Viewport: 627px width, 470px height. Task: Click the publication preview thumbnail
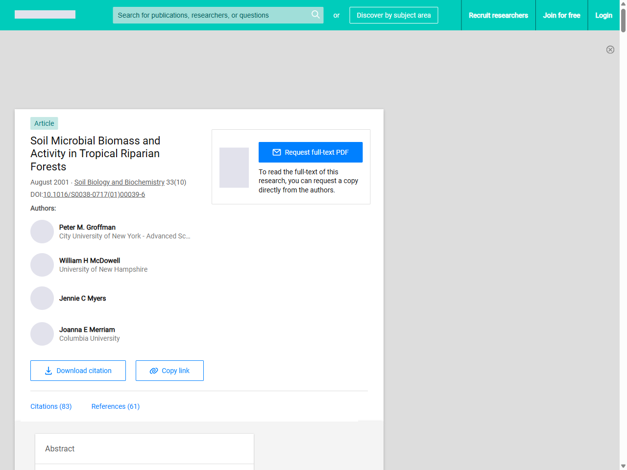pyautogui.click(x=234, y=168)
